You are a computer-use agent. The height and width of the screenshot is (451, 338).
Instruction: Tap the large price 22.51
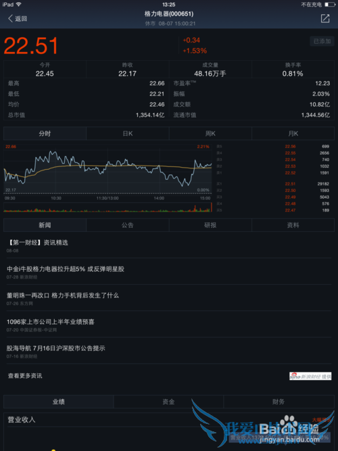point(31,45)
